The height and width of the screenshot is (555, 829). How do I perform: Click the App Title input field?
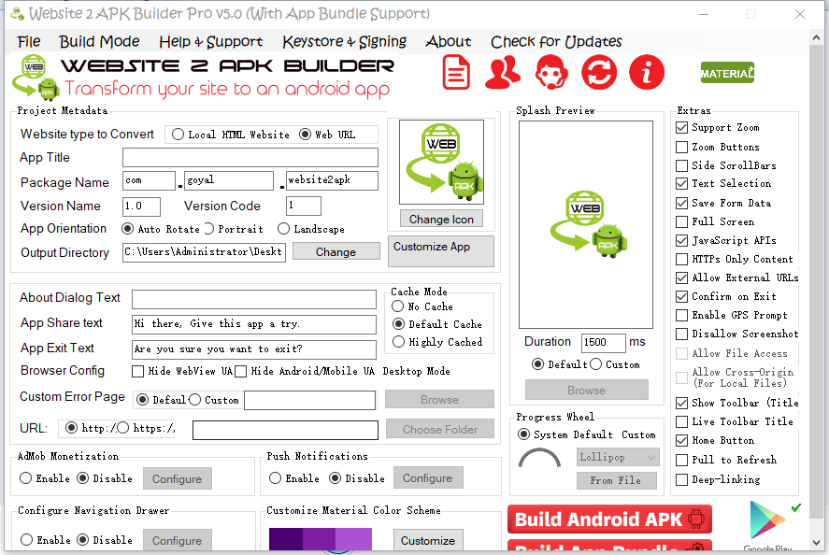250,158
